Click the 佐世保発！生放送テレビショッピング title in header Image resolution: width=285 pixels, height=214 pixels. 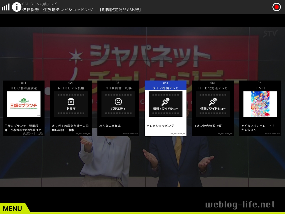click(58, 10)
